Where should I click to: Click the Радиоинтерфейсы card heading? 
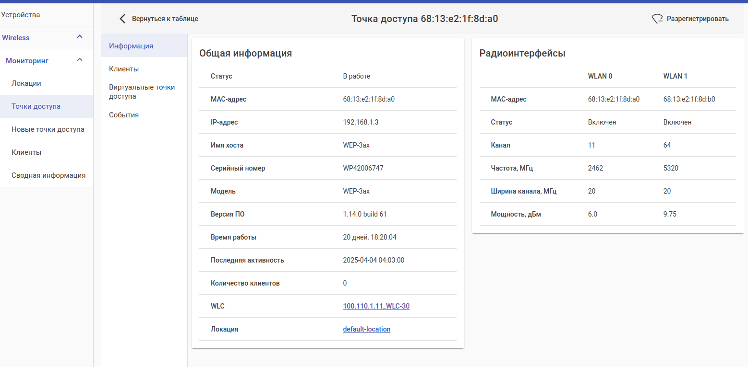click(x=522, y=53)
